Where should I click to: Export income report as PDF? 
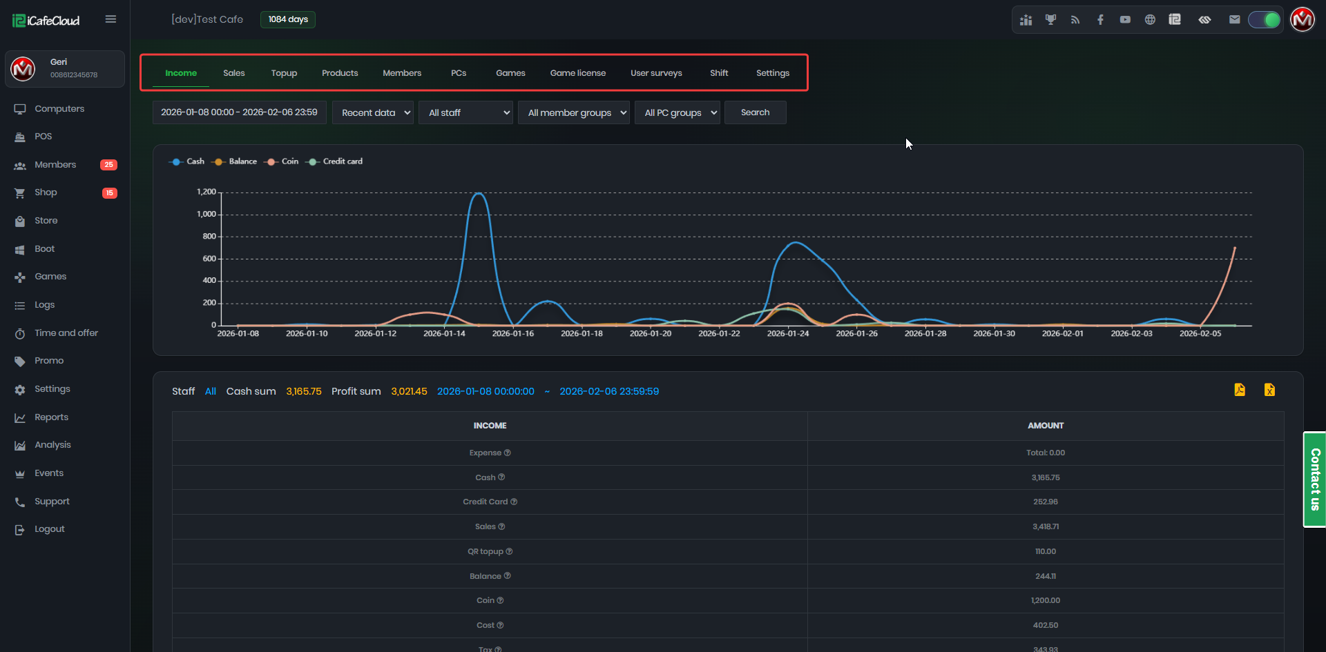pos(1240,390)
